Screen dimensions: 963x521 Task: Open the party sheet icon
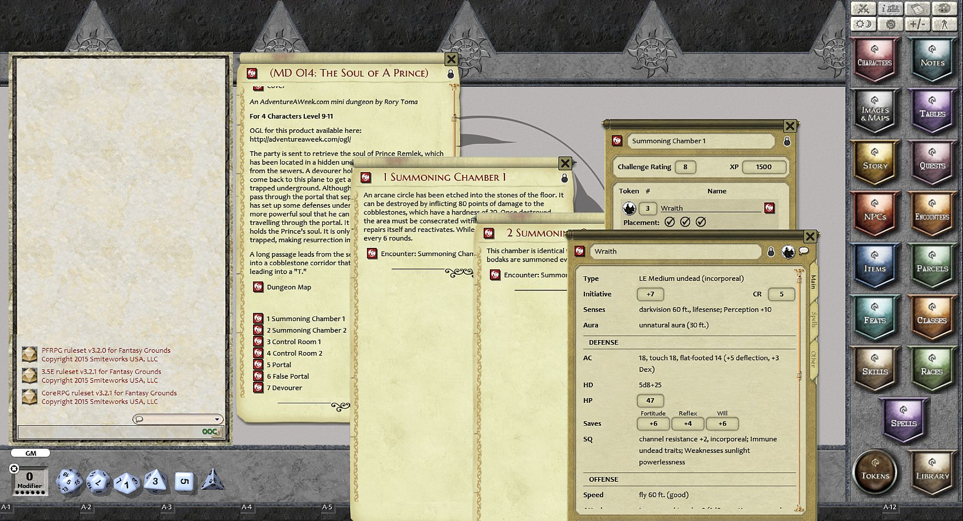(x=890, y=8)
